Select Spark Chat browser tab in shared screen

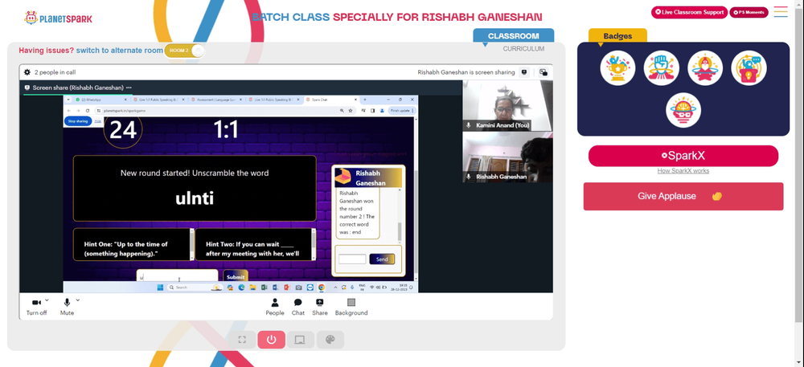(330, 100)
